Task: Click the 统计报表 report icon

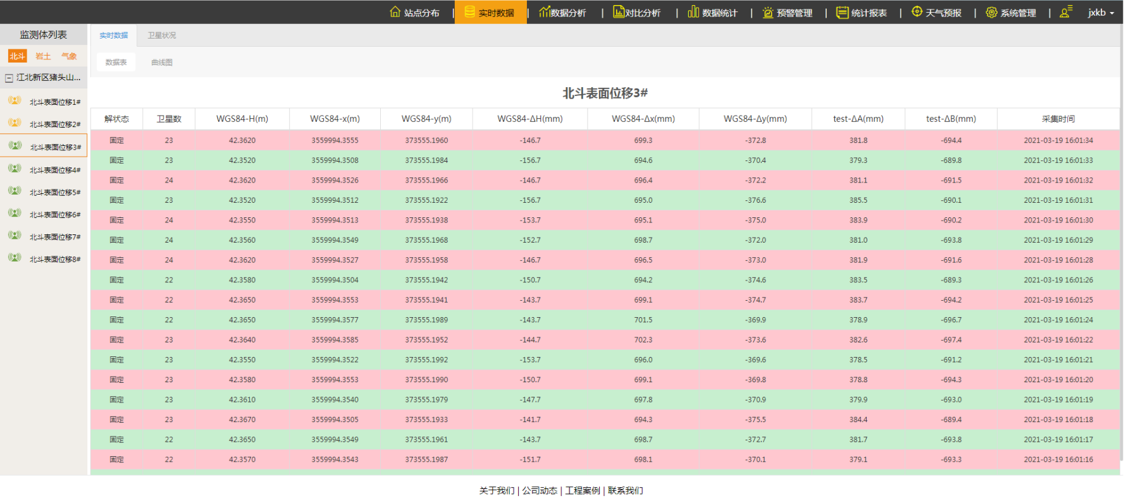Action: 842,13
